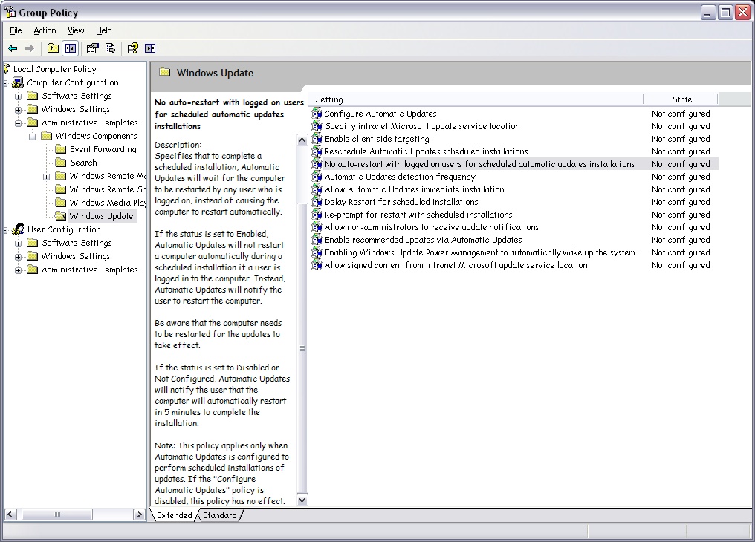The height and width of the screenshot is (542, 755).
Task: Toggle the Show/Hide Console Tree icon
Action: (x=71, y=48)
